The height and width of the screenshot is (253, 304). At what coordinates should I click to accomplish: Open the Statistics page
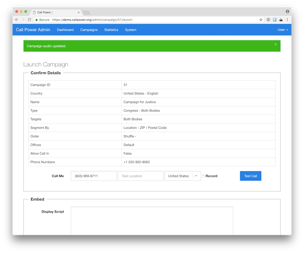pyautogui.click(x=111, y=30)
